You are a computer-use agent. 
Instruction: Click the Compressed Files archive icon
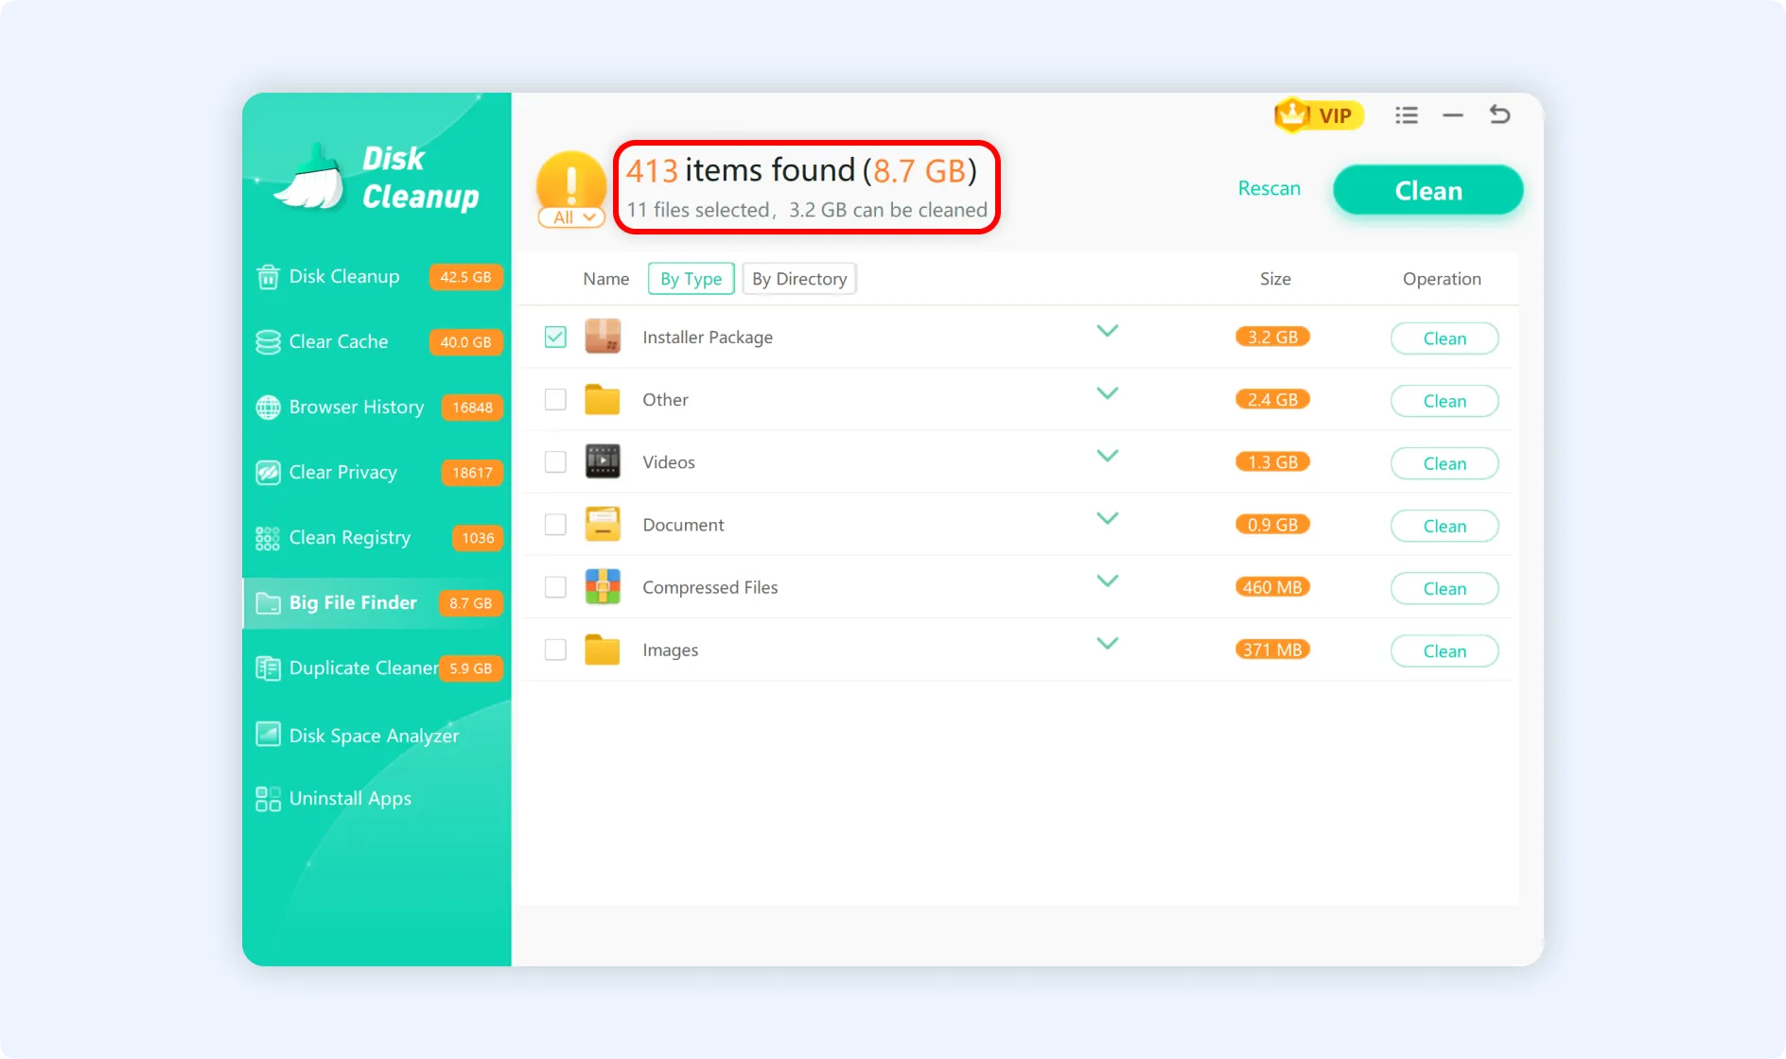[x=603, y=586]
